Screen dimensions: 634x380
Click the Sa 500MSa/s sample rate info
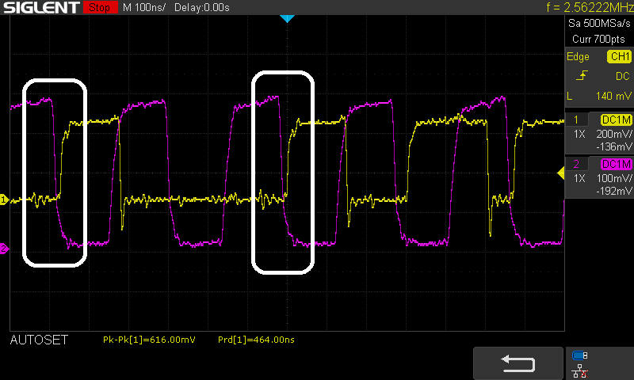pyautogui.click(x=598, y=25)
